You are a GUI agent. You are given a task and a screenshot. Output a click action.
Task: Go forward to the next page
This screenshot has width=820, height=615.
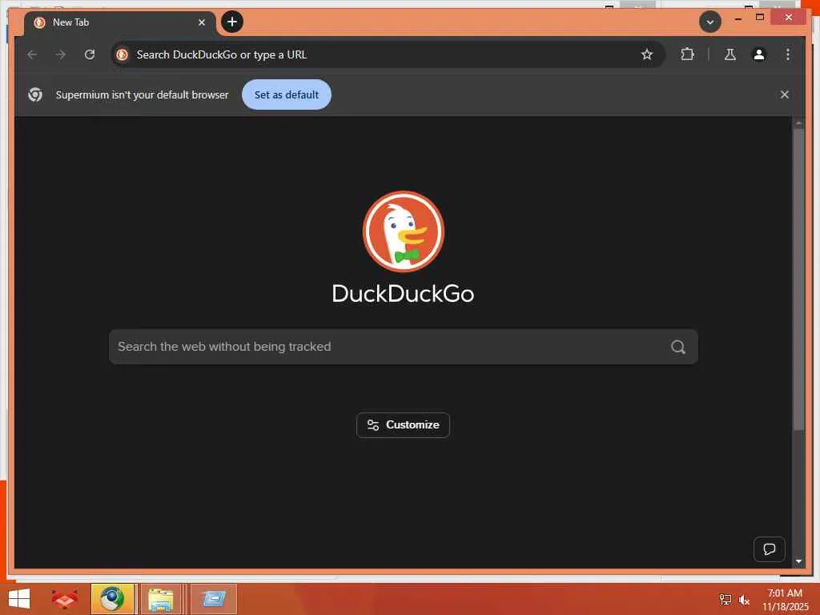tap(61, 54)
